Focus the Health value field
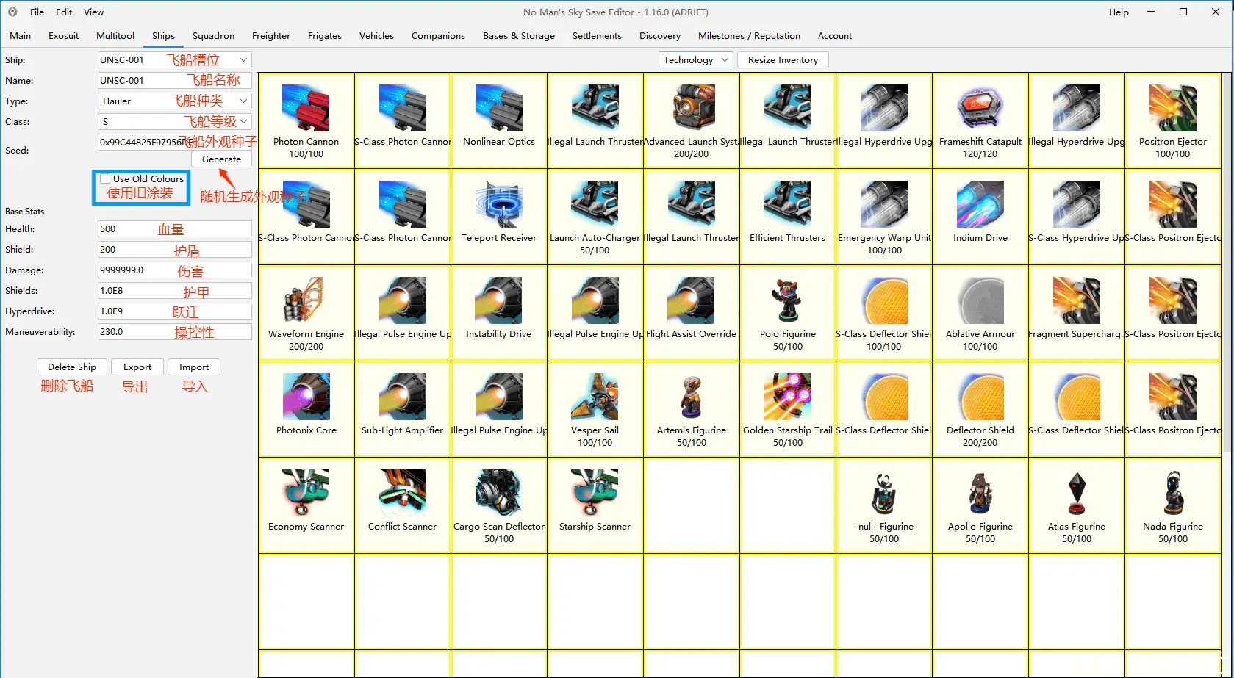Screen dimensions: 1234x678 coord(175,229)
